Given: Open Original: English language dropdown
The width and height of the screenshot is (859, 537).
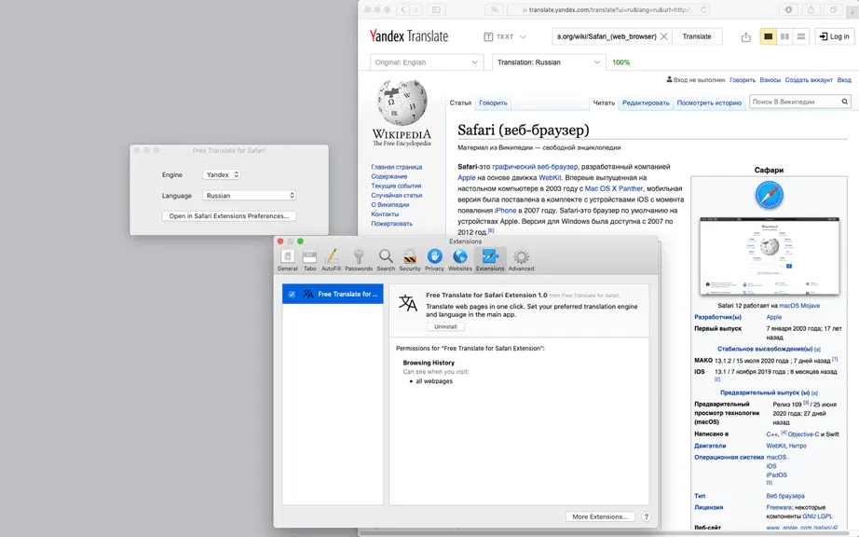Looking at the screenshot, I should [427, 62].
